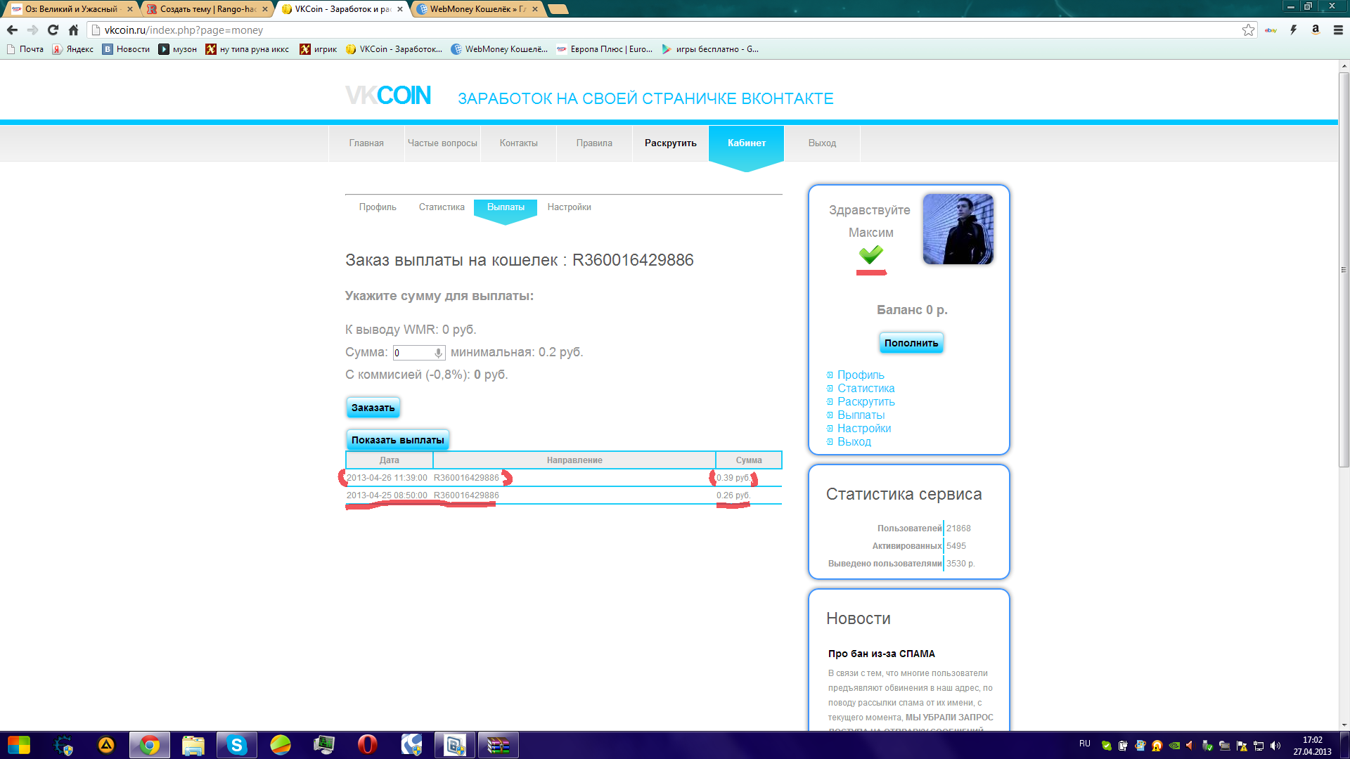
Task: Click the 2013-04-25 08:50:00 date cell
Action: point(387,495)
